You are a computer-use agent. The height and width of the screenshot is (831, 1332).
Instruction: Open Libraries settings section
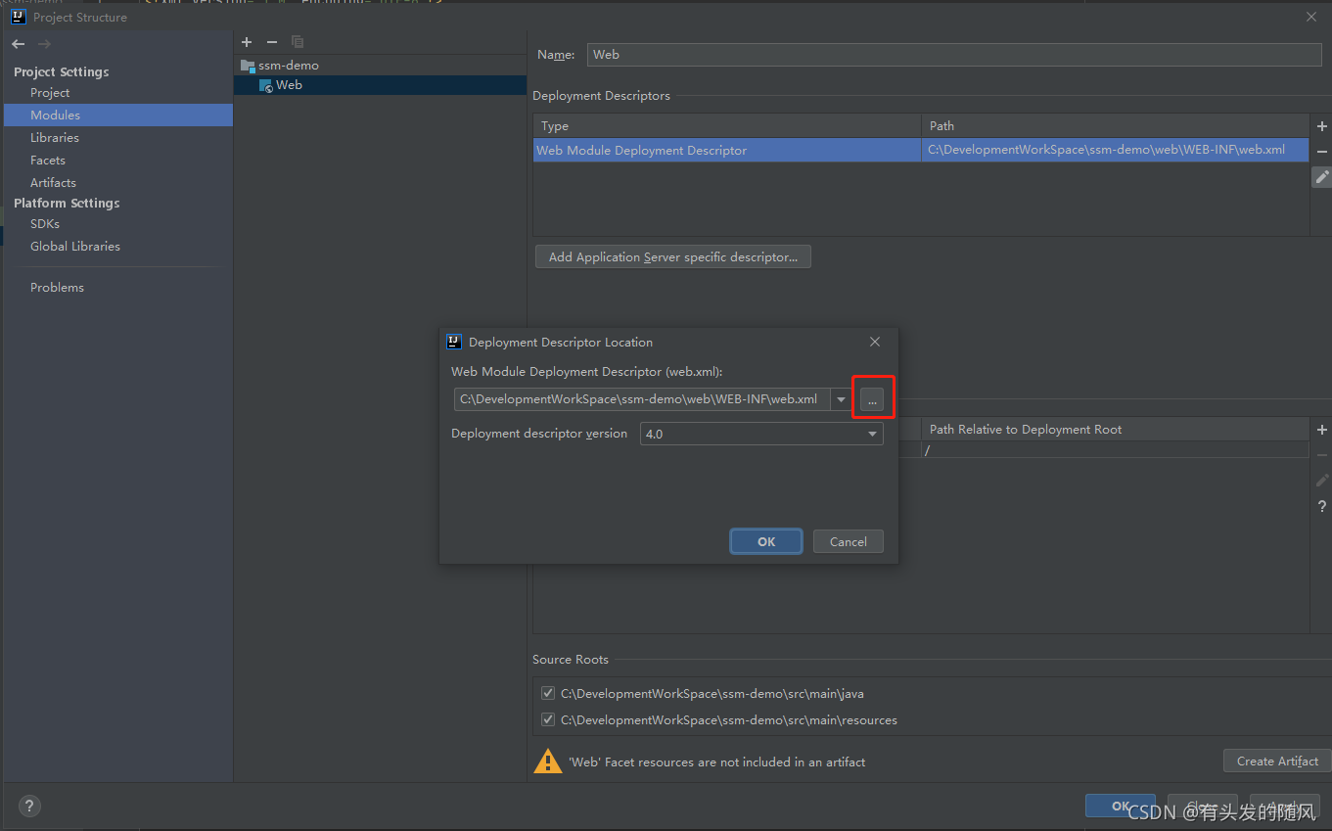(55, 138)
